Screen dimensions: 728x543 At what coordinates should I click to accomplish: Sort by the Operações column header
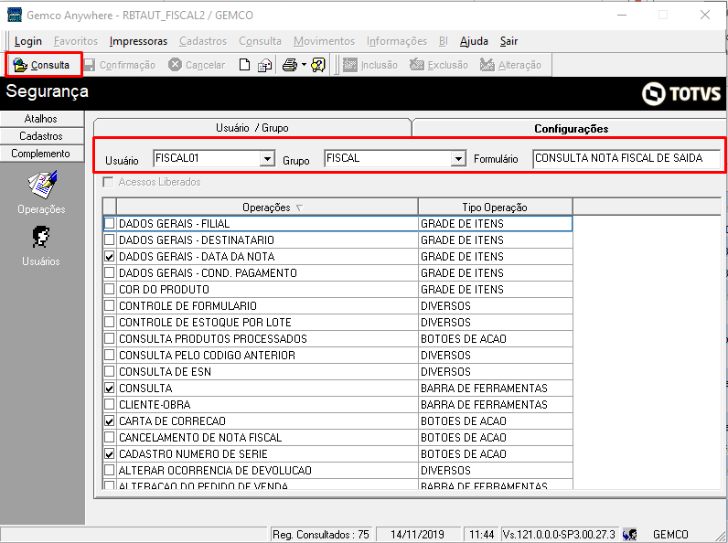pyautogui.click(x=267, y=207)
